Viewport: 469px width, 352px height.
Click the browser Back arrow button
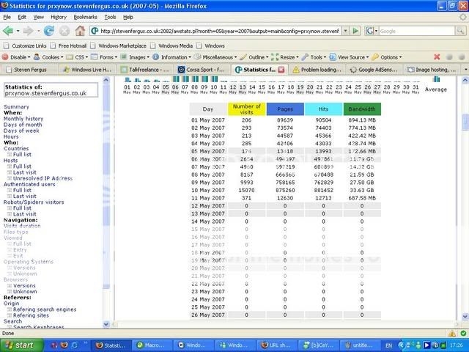point(10,31)
